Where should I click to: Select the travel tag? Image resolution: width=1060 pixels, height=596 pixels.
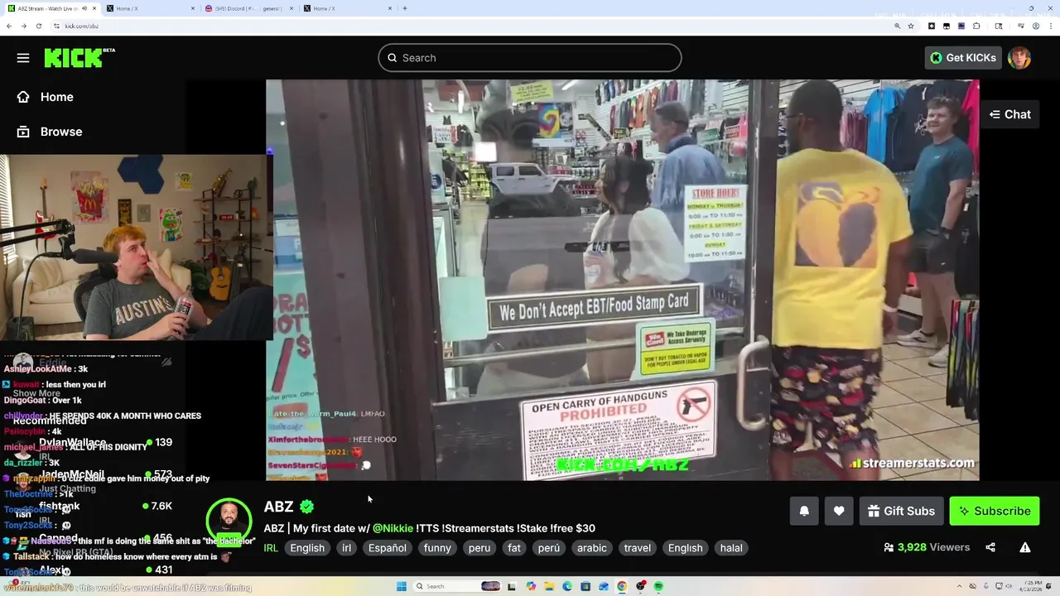638,548
